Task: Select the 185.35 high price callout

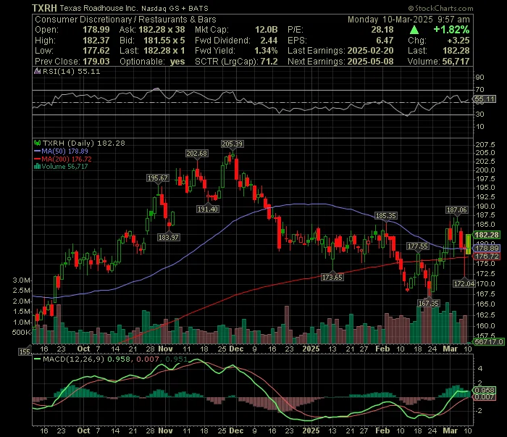Action: pyautogui.click(x=386, y=215)
